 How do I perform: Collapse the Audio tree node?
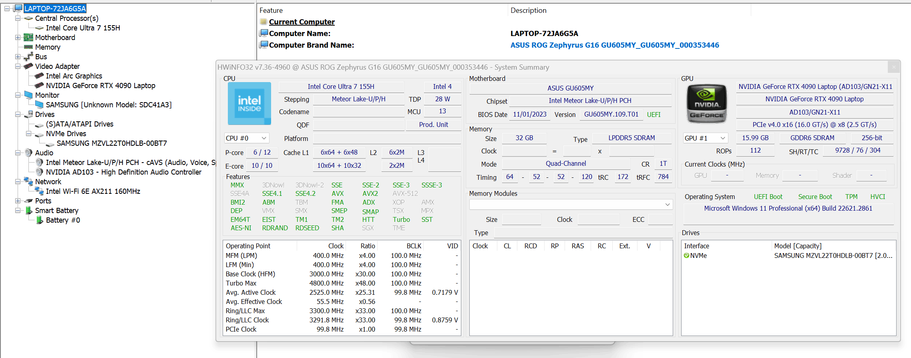pyautogui.click(x=18, y=153)
